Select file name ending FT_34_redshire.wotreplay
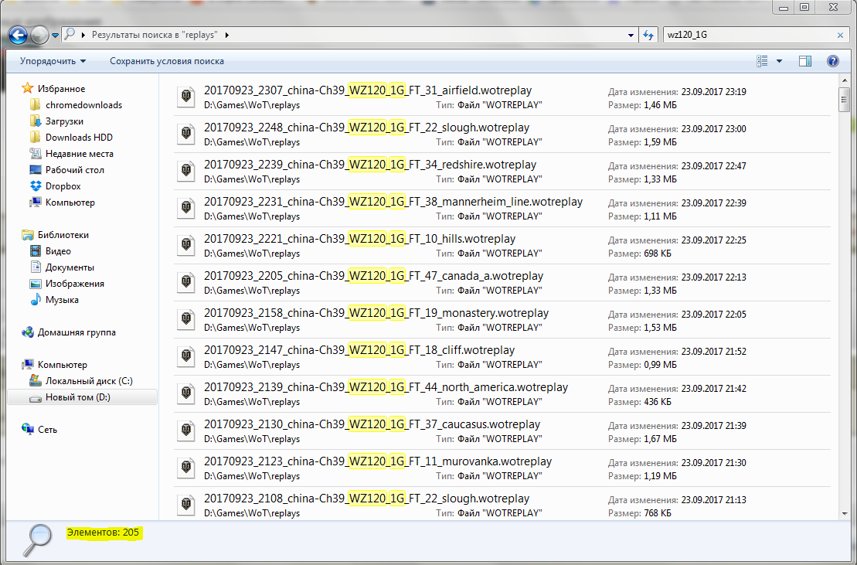Viewport: 857px width, 565px height. tap(370, 165)
